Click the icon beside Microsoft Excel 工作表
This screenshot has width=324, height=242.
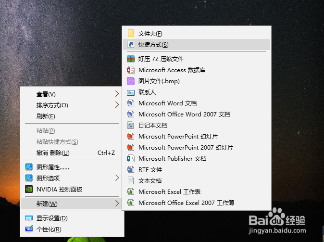(x=131, y=192)
